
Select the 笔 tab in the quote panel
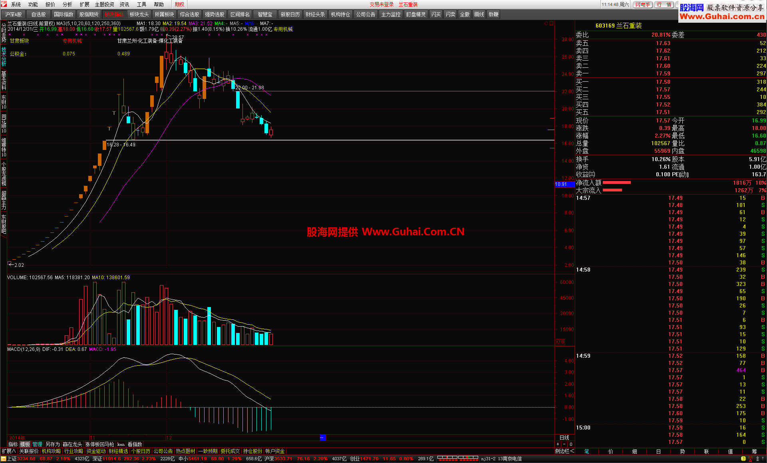[x=587, y=451]
